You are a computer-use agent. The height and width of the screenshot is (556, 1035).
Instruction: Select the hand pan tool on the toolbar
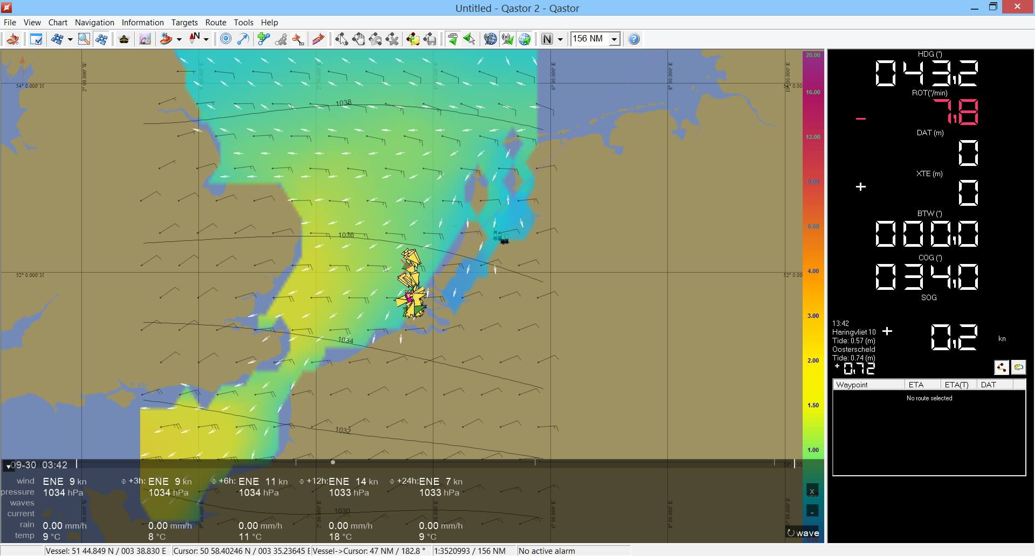pyautogui.click(x=358, y=39)
